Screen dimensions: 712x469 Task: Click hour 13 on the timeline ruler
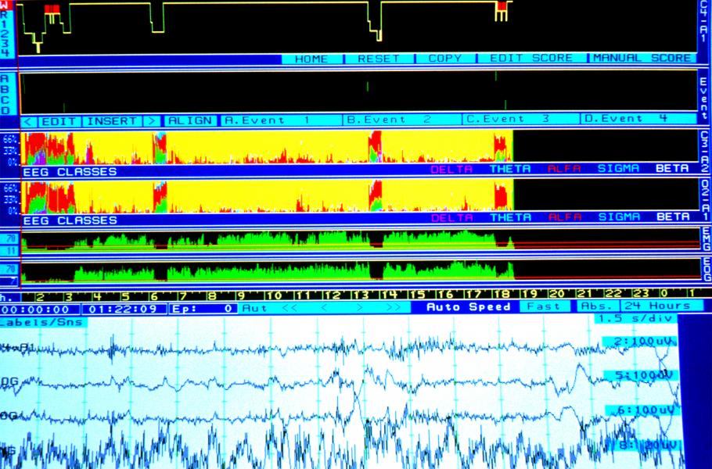(359, 295)
